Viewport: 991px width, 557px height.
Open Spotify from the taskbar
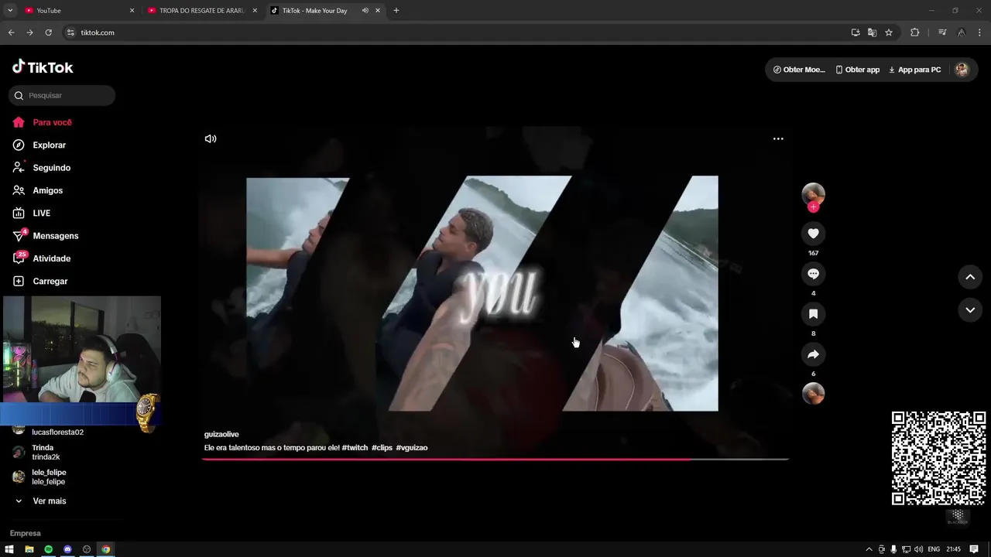[x=48, y=549]
